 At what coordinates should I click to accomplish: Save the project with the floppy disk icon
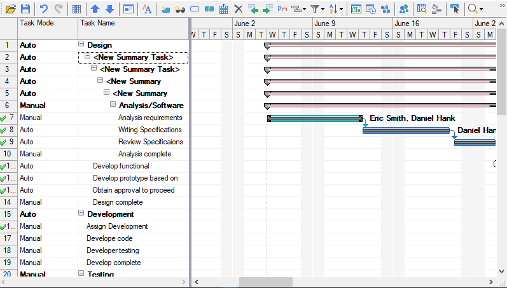tap(25, 9)
